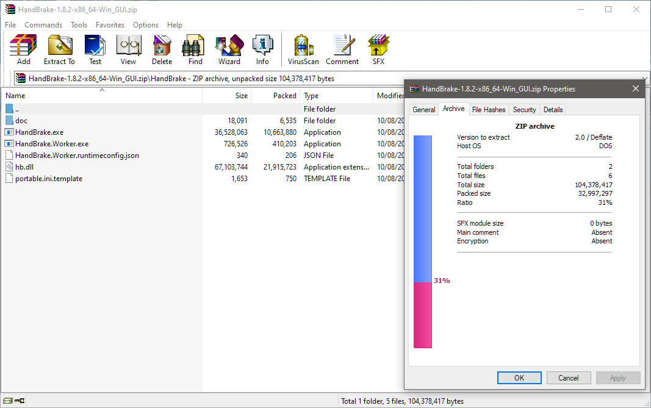Image resolution: width=651 pixels, height=408 pixels.
Task: Select the Archive tab in Properties
Action: [x=453, y=109]
